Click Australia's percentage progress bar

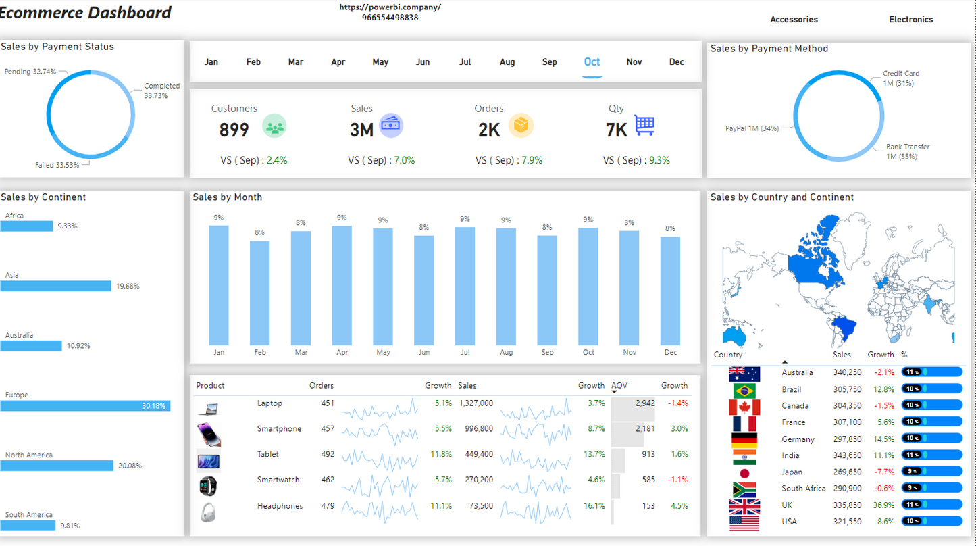tap(931, 372)
